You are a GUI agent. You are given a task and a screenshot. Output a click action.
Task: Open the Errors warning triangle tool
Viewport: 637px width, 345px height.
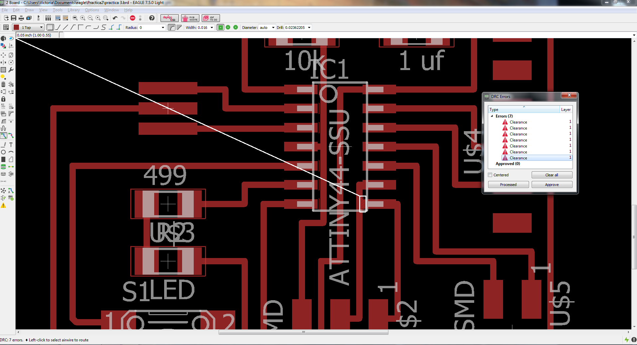point(3,206)
